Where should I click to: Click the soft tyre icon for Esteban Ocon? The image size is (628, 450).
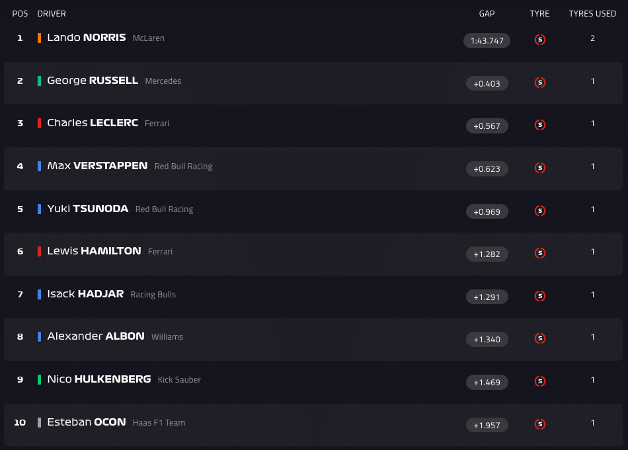click(540, 424)
